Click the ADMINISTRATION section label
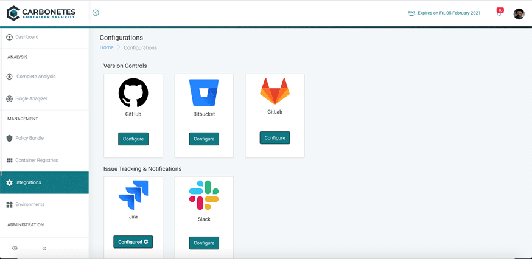This screenshot has width=532, height=259. click(x=26, y=225)
